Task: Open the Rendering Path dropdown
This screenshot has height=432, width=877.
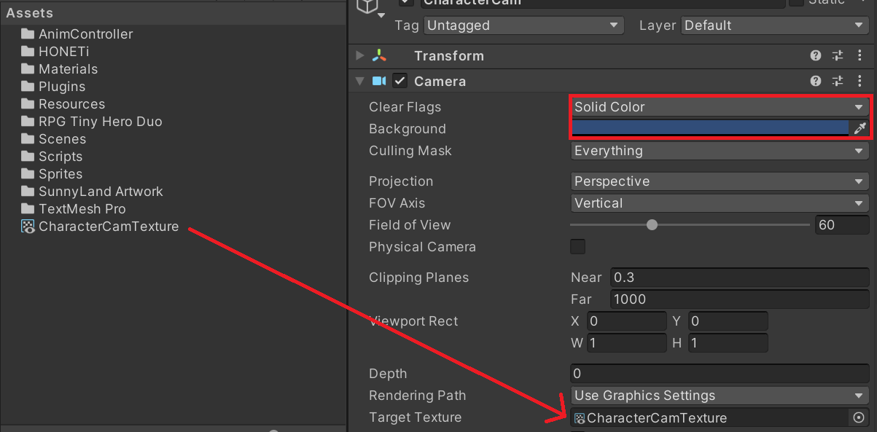Action: [720, 396]
